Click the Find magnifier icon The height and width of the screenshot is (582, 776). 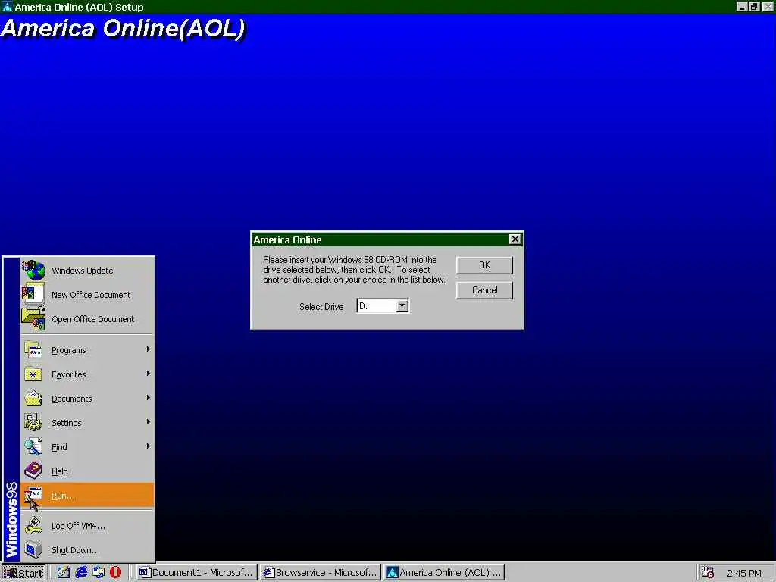[33, 446]
